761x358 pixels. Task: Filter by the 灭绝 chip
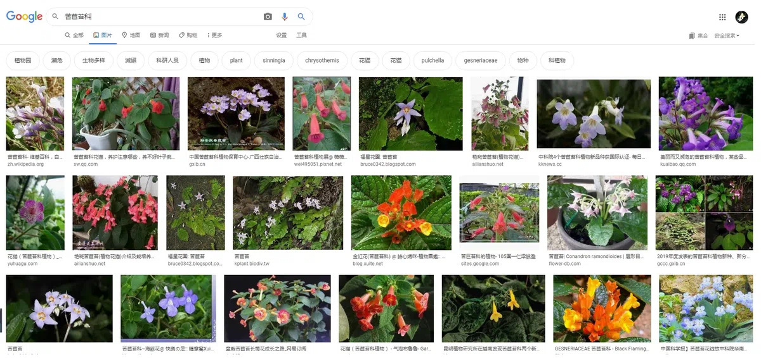click(131, 61)
